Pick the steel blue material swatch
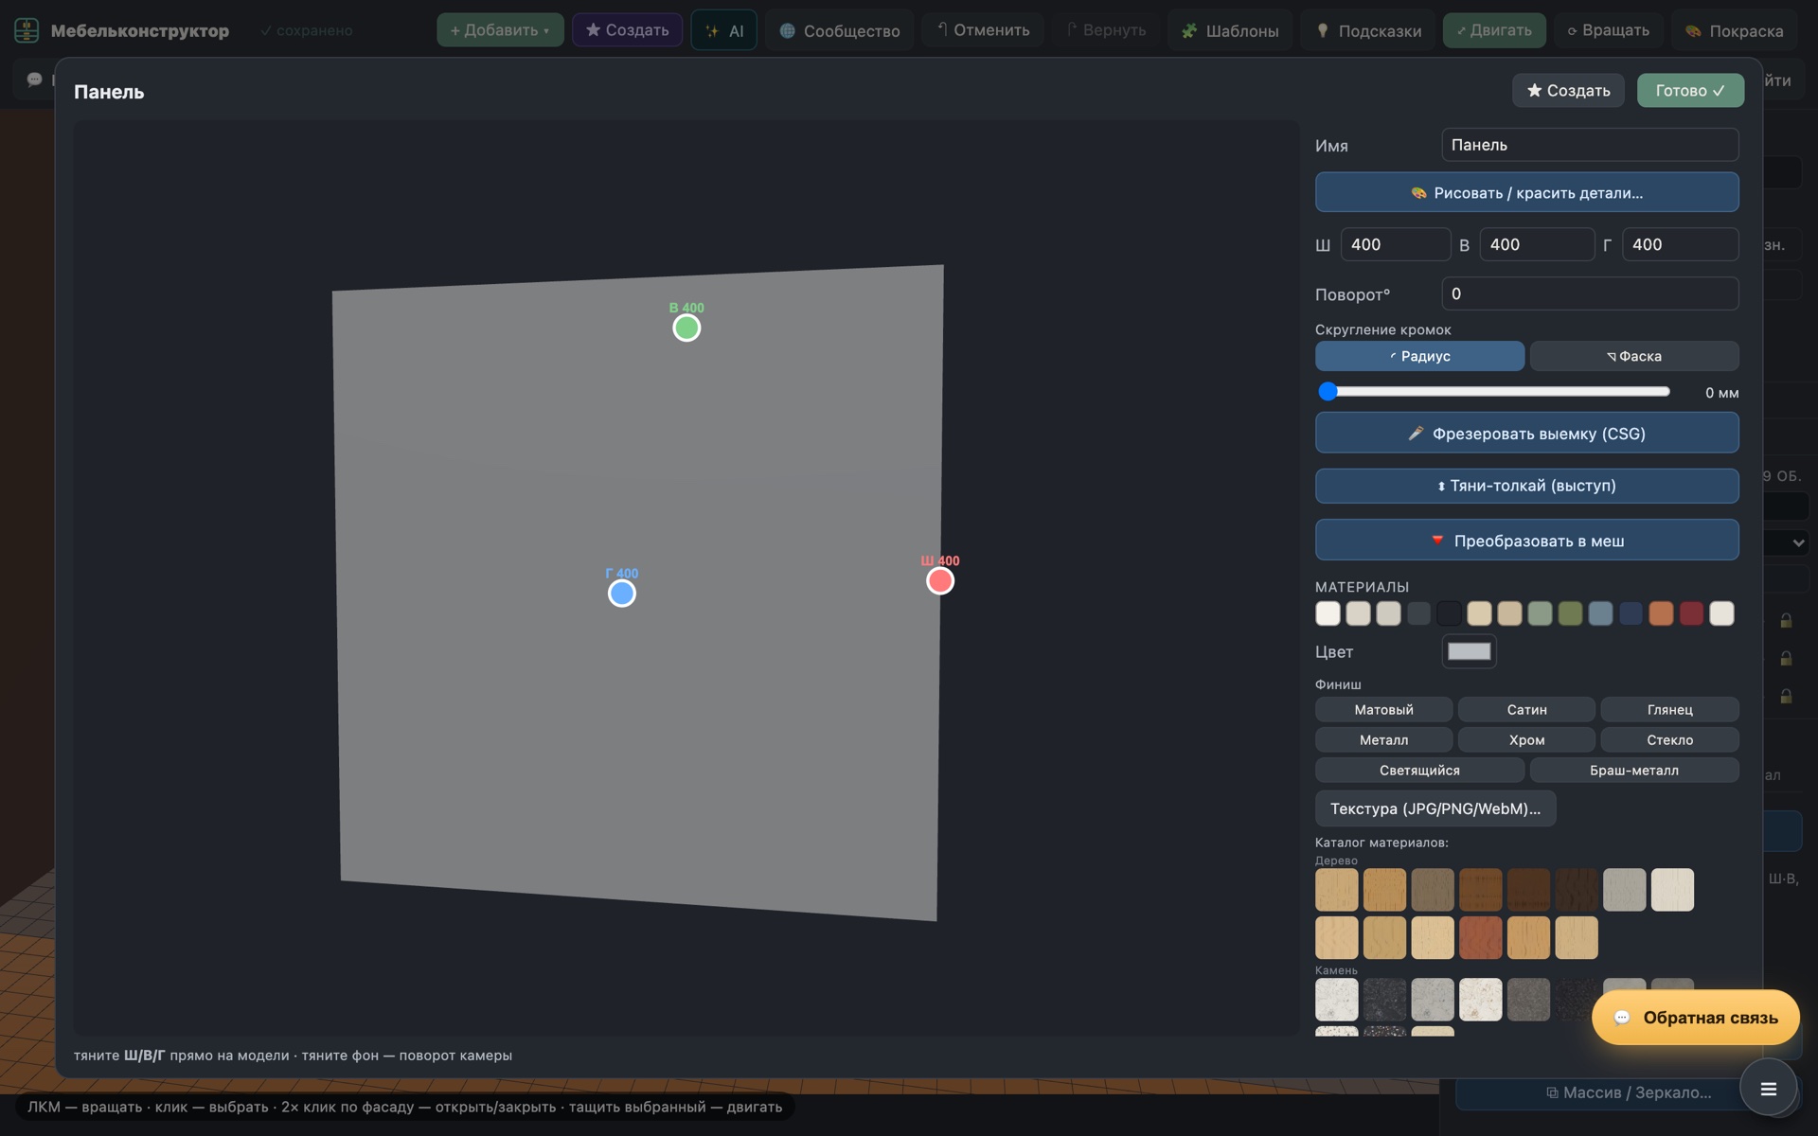Screen dimensions: 1818x1136 tap(1600, 613)
